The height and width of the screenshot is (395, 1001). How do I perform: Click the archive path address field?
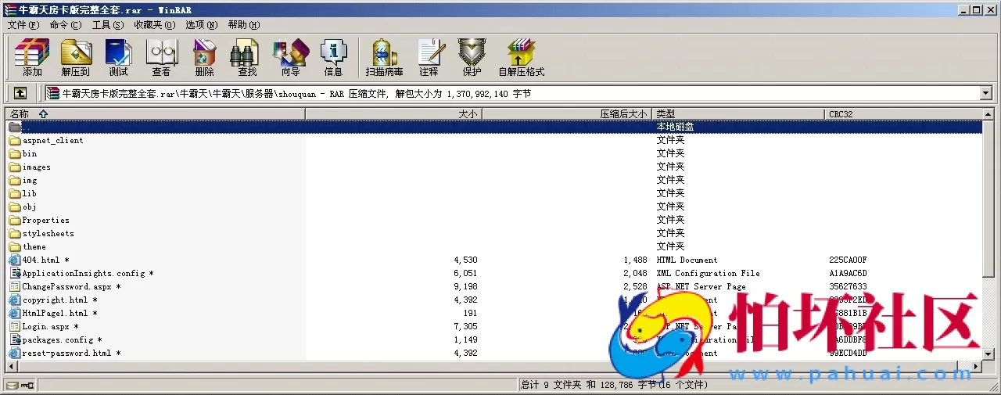coord(511,93)
